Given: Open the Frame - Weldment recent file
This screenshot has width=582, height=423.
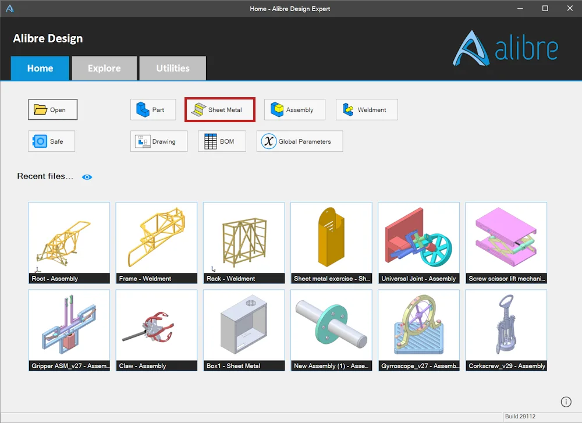Looking at the screenshot, I should pos(157,243).
